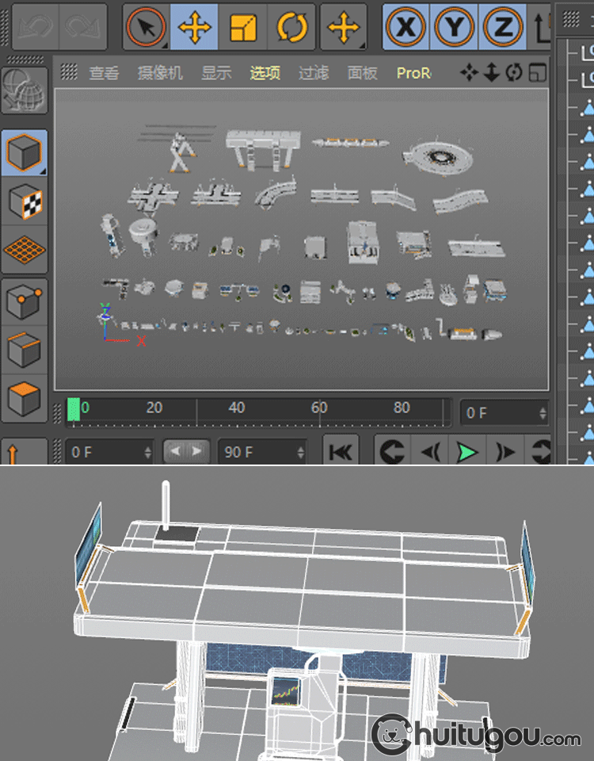Screen dimensions: 594x761
Task: Open the 查看 viewport menu
Action: 104,73
